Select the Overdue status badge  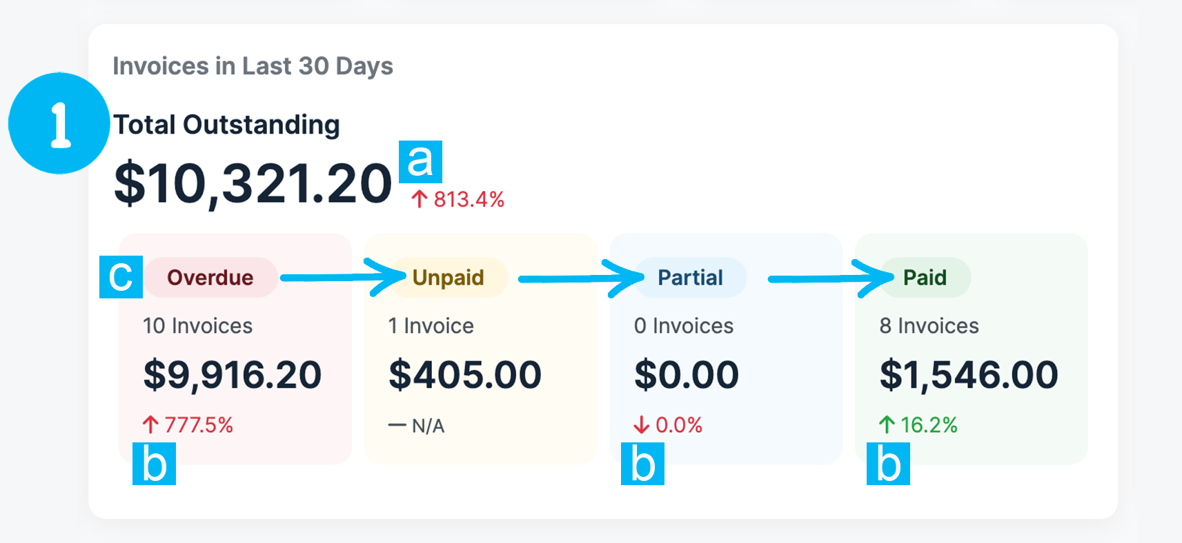tap(210, 277)
